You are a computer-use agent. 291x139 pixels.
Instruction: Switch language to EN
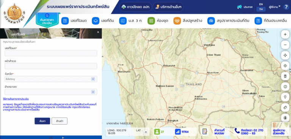tap(261, 4)
